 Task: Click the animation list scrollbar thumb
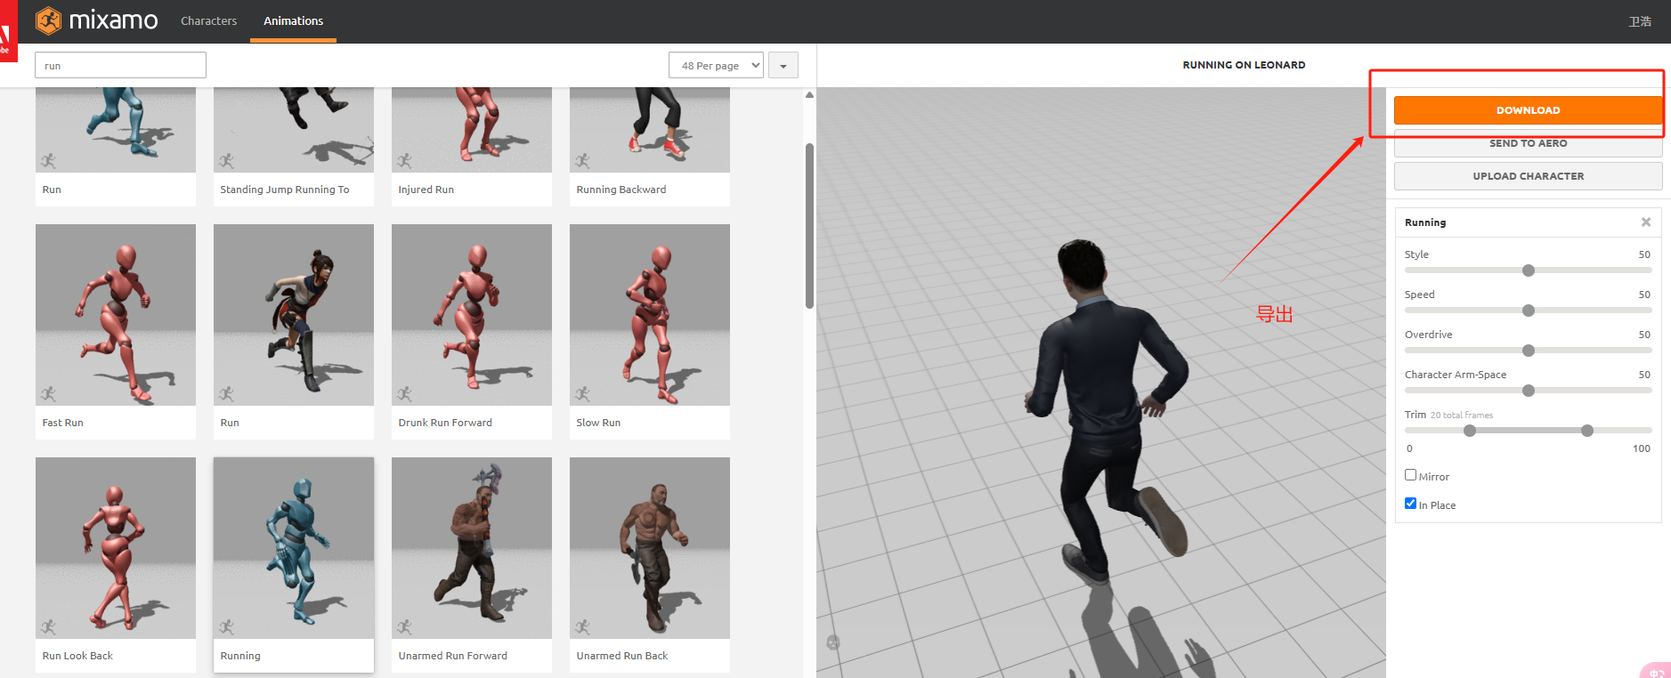[x=809, y=226]
